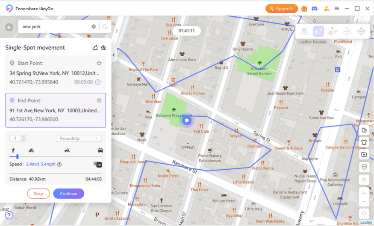Favorite the End Point location
This screenshot has height=226, width=374.
99,100
